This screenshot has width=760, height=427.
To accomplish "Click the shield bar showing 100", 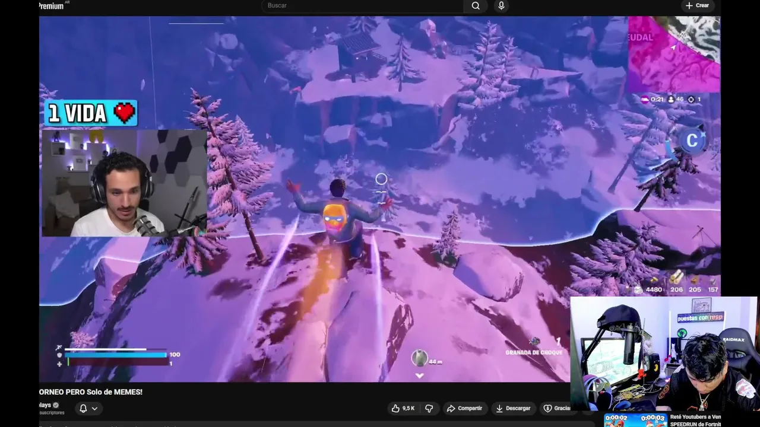I will pyautogui.click(x=116, y=355).
